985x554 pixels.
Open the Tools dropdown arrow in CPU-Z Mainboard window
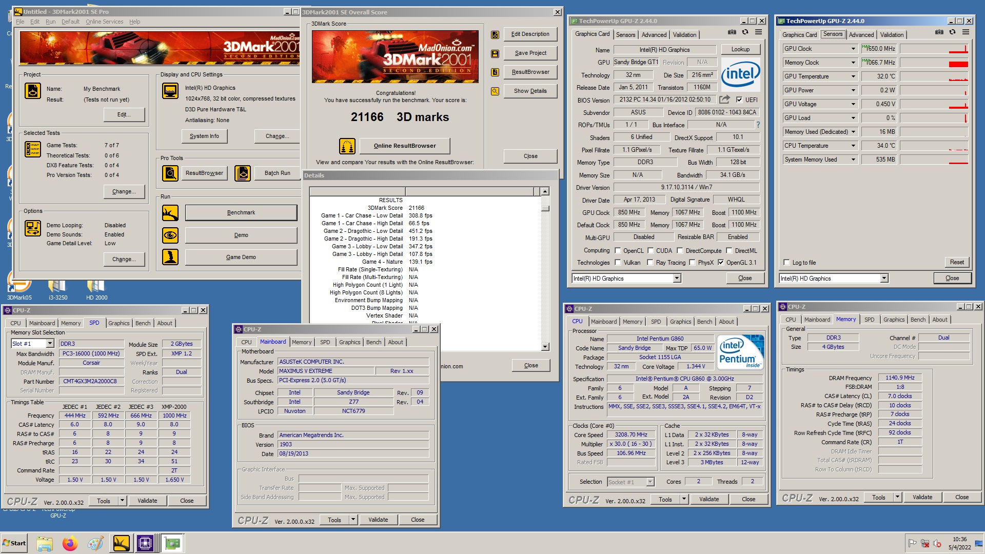tap(353, 520)
